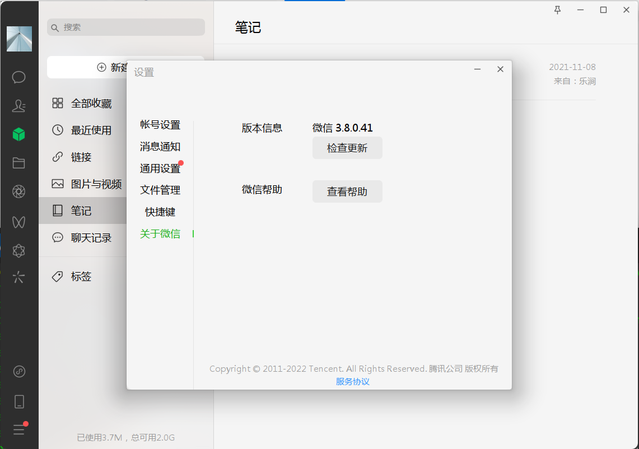Open the chat files folder icon
The image size is (639, 449).
19,163
